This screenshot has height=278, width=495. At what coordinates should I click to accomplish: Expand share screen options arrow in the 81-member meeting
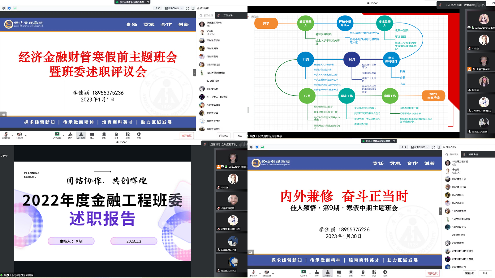click(63, 135)
